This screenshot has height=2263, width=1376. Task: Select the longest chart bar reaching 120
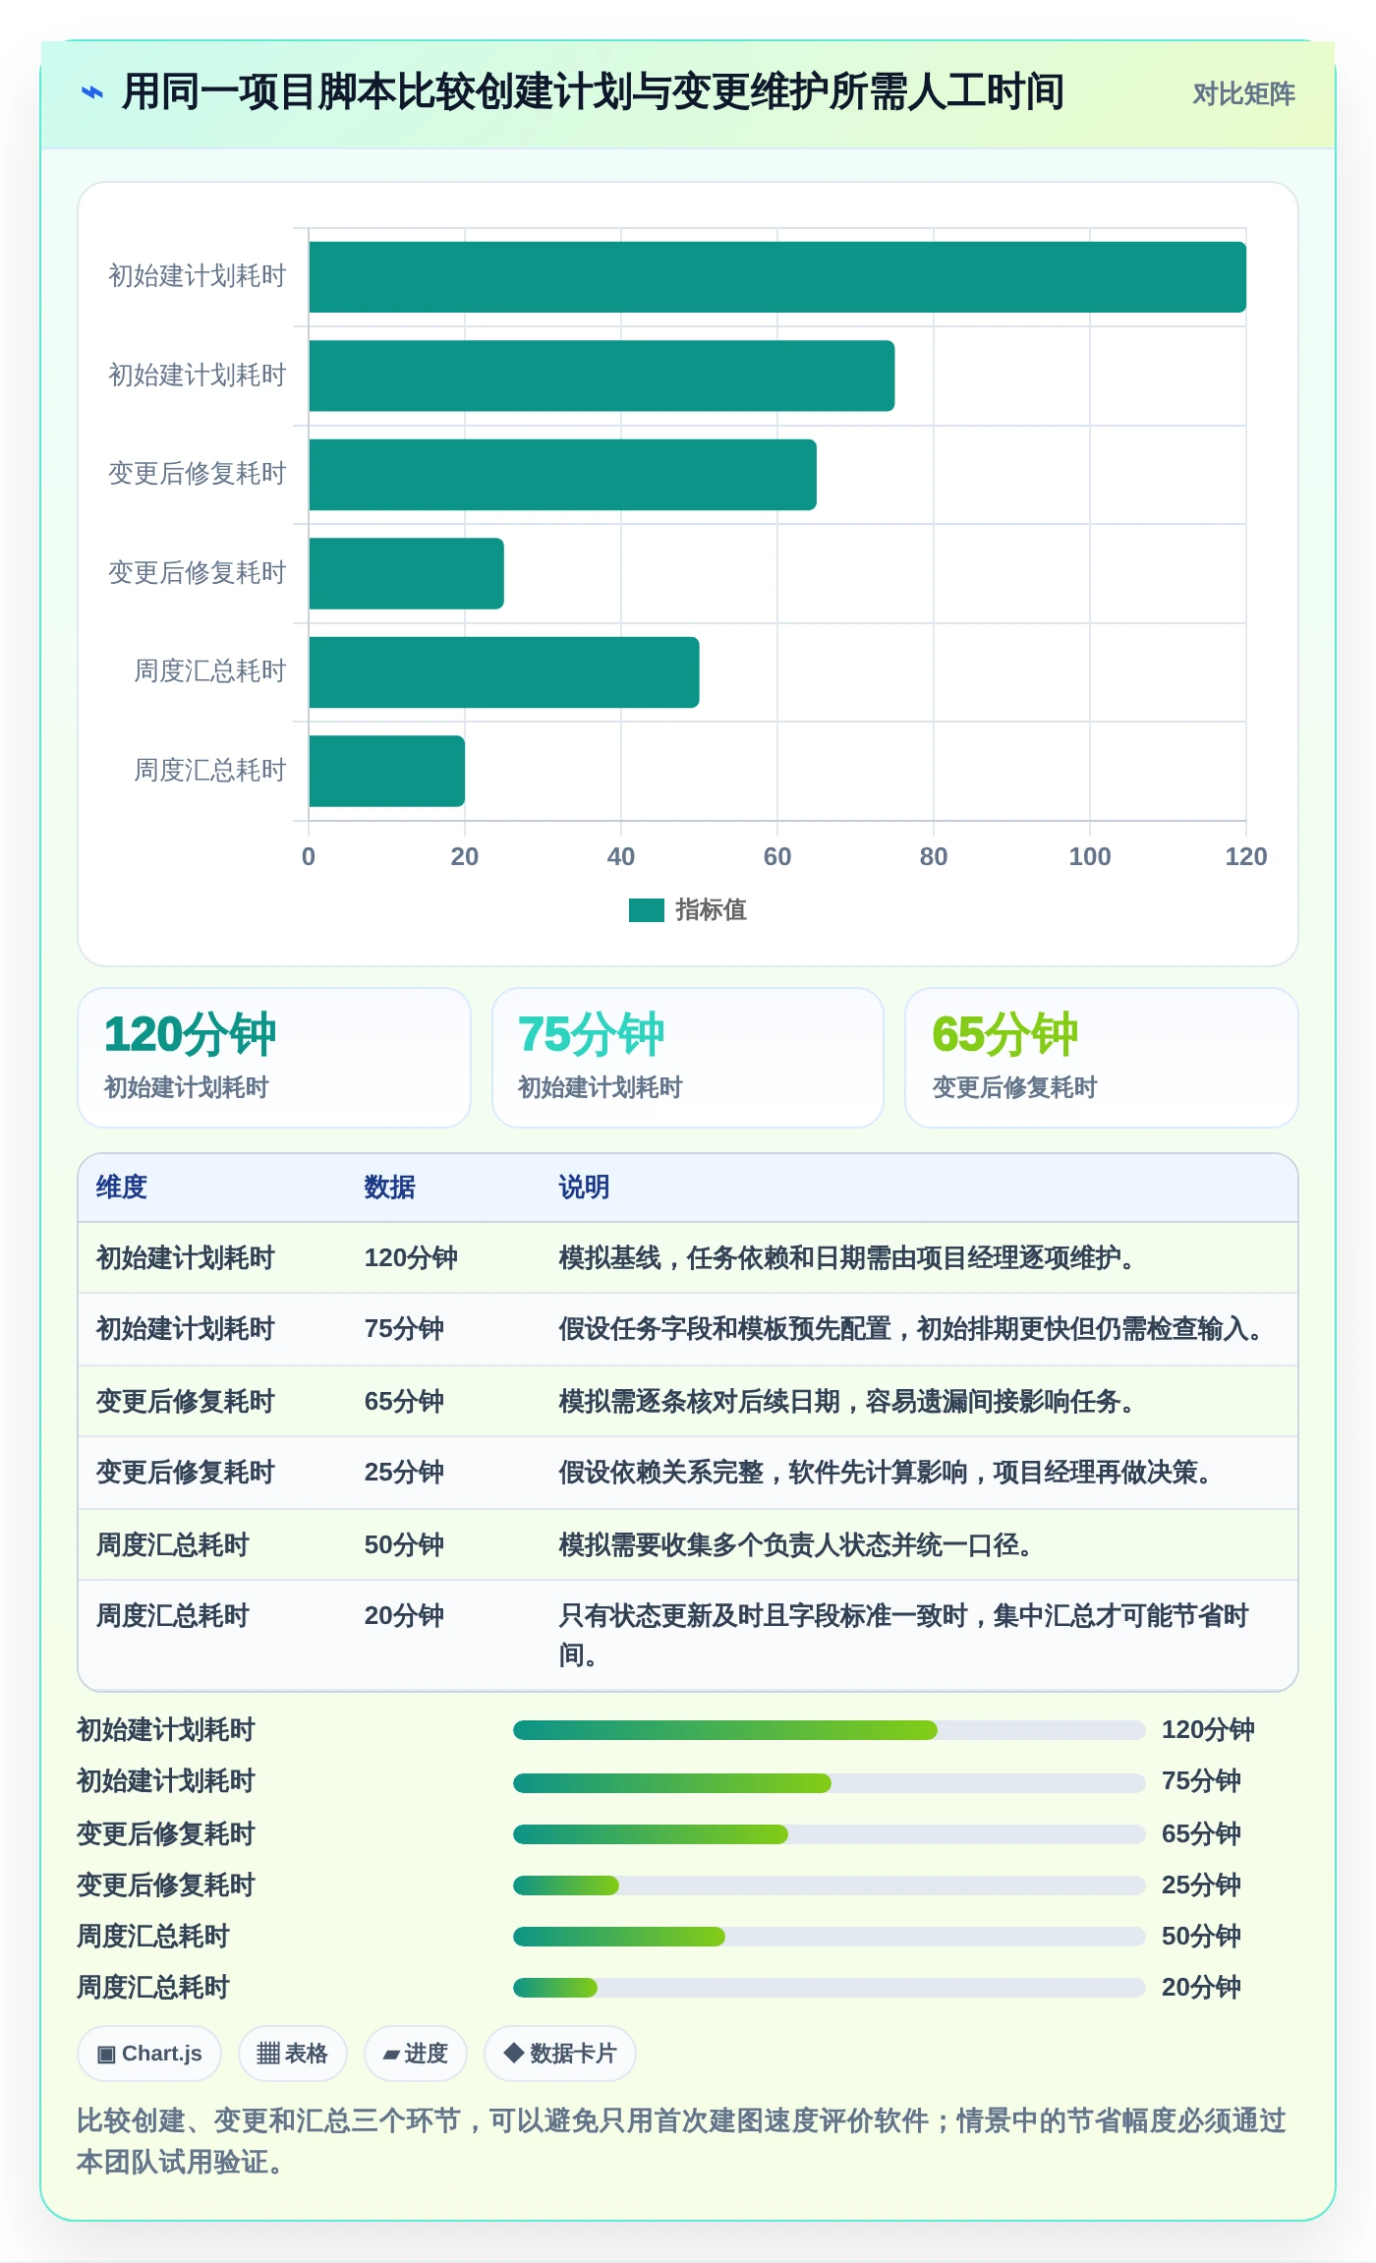777,277
